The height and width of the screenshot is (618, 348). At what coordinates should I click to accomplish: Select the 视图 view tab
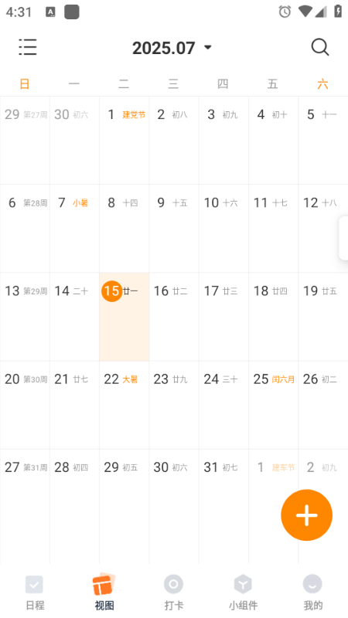point(104,593)
